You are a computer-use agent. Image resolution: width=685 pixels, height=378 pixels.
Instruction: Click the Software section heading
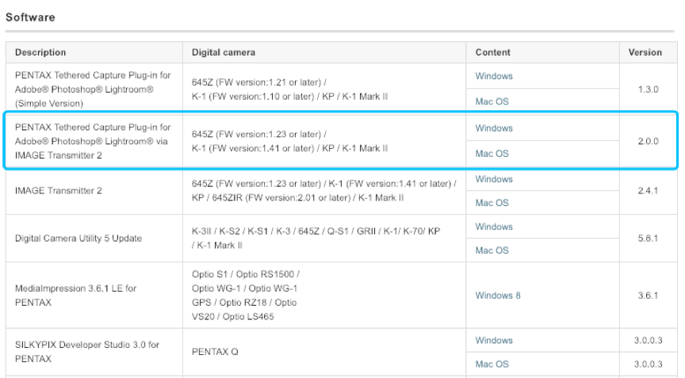30,17
